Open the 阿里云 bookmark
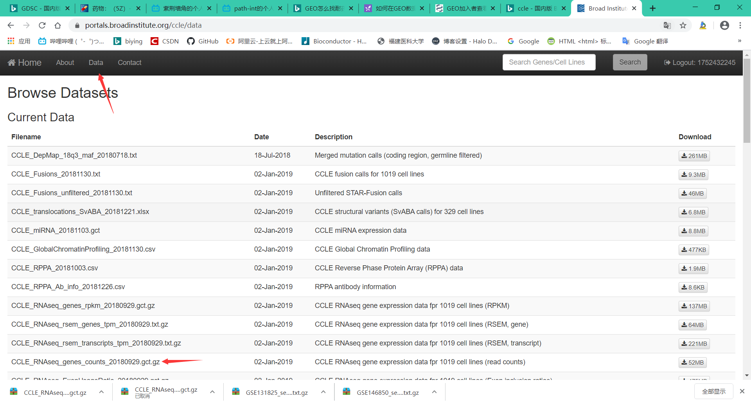751x403 pixels. pyautogui.click(x=259, y=41)
